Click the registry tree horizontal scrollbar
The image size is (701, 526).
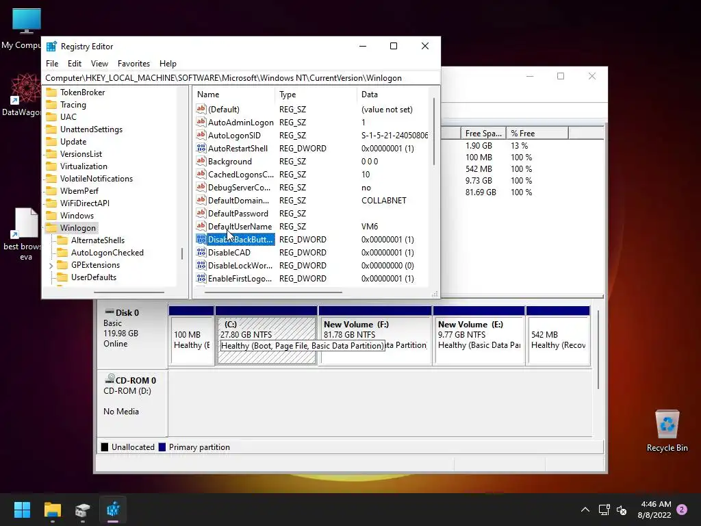click(x=129, y=292)
